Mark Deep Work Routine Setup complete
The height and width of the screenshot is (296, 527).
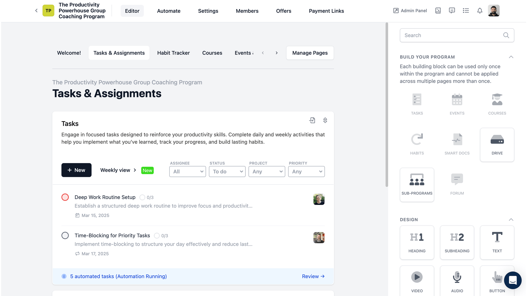coord(65,197)
